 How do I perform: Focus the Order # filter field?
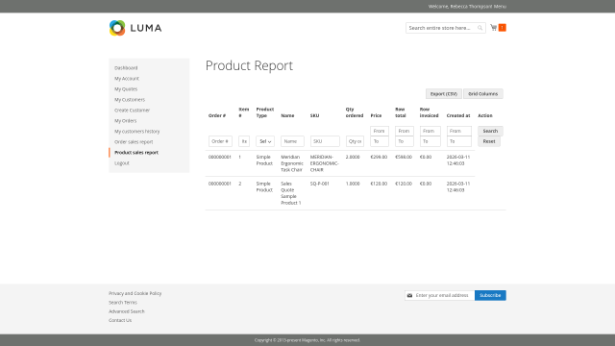tap(220, 141)
